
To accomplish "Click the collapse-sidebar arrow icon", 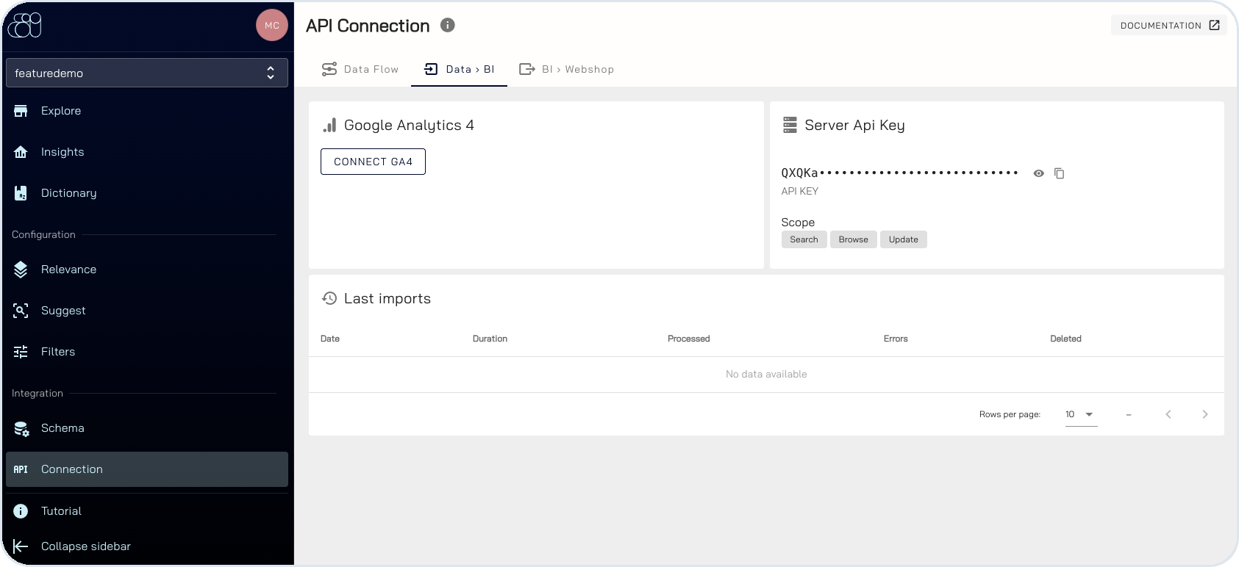I will point(21,546).
